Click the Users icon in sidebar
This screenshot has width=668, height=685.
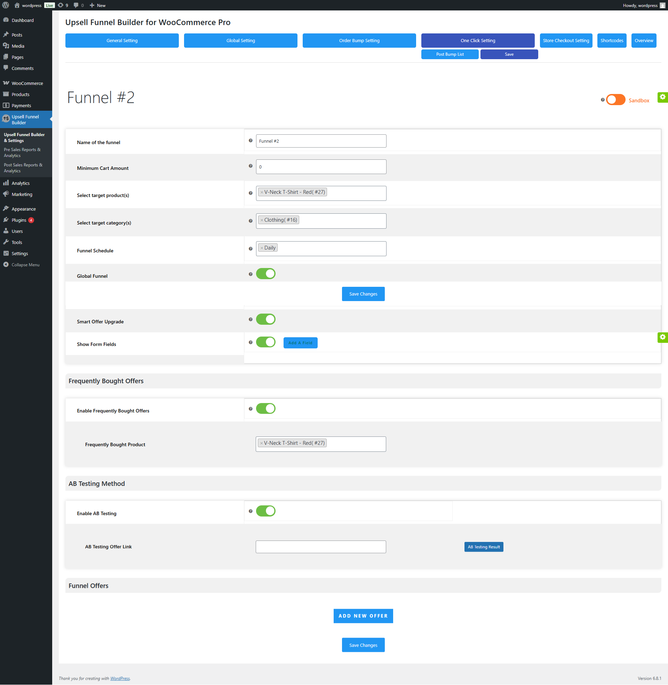(x=6, y=231)
